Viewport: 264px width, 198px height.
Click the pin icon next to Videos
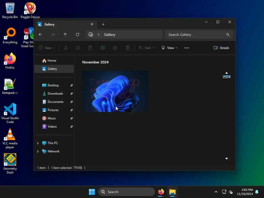(x=72, y=127)
